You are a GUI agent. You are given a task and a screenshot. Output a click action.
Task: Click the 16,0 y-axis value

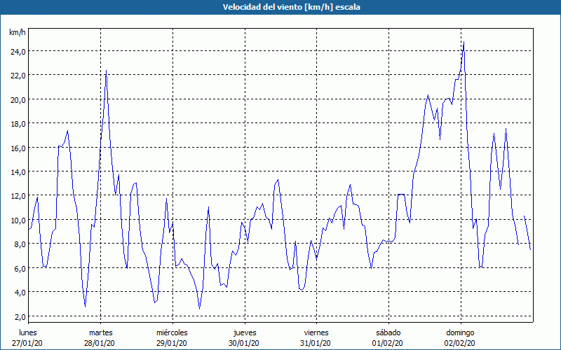pos(18,148)
